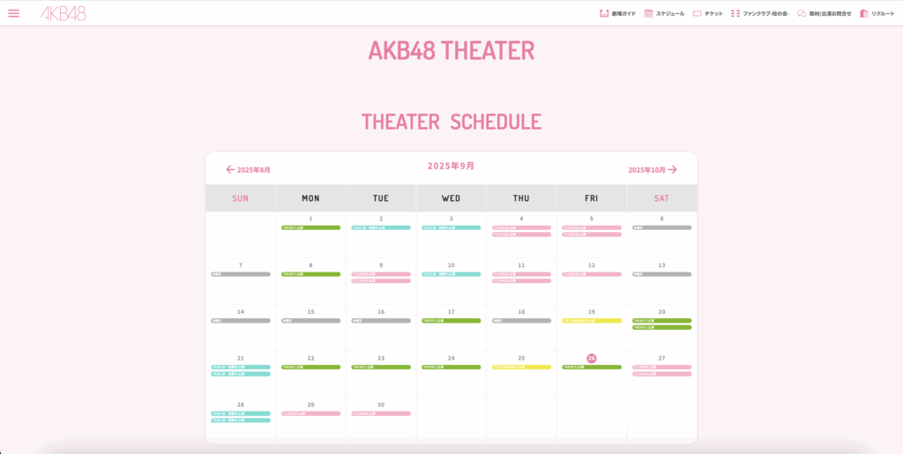Select the yellow event on September 25
The image size is (903, 454).
click(x=521, y=367)
